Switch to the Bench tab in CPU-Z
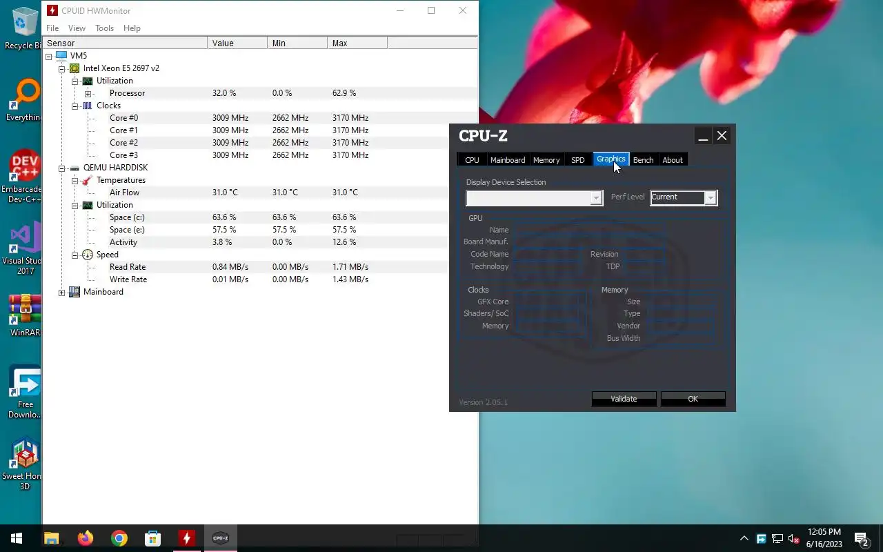This screenshot has height=552, width=883. [643, 160]
